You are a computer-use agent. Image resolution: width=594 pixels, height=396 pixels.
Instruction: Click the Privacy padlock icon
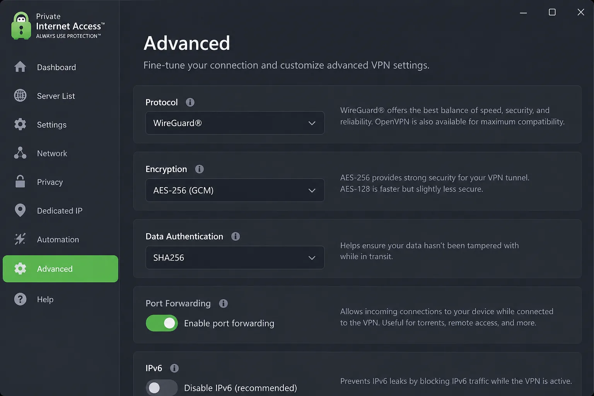pos(20,181)
